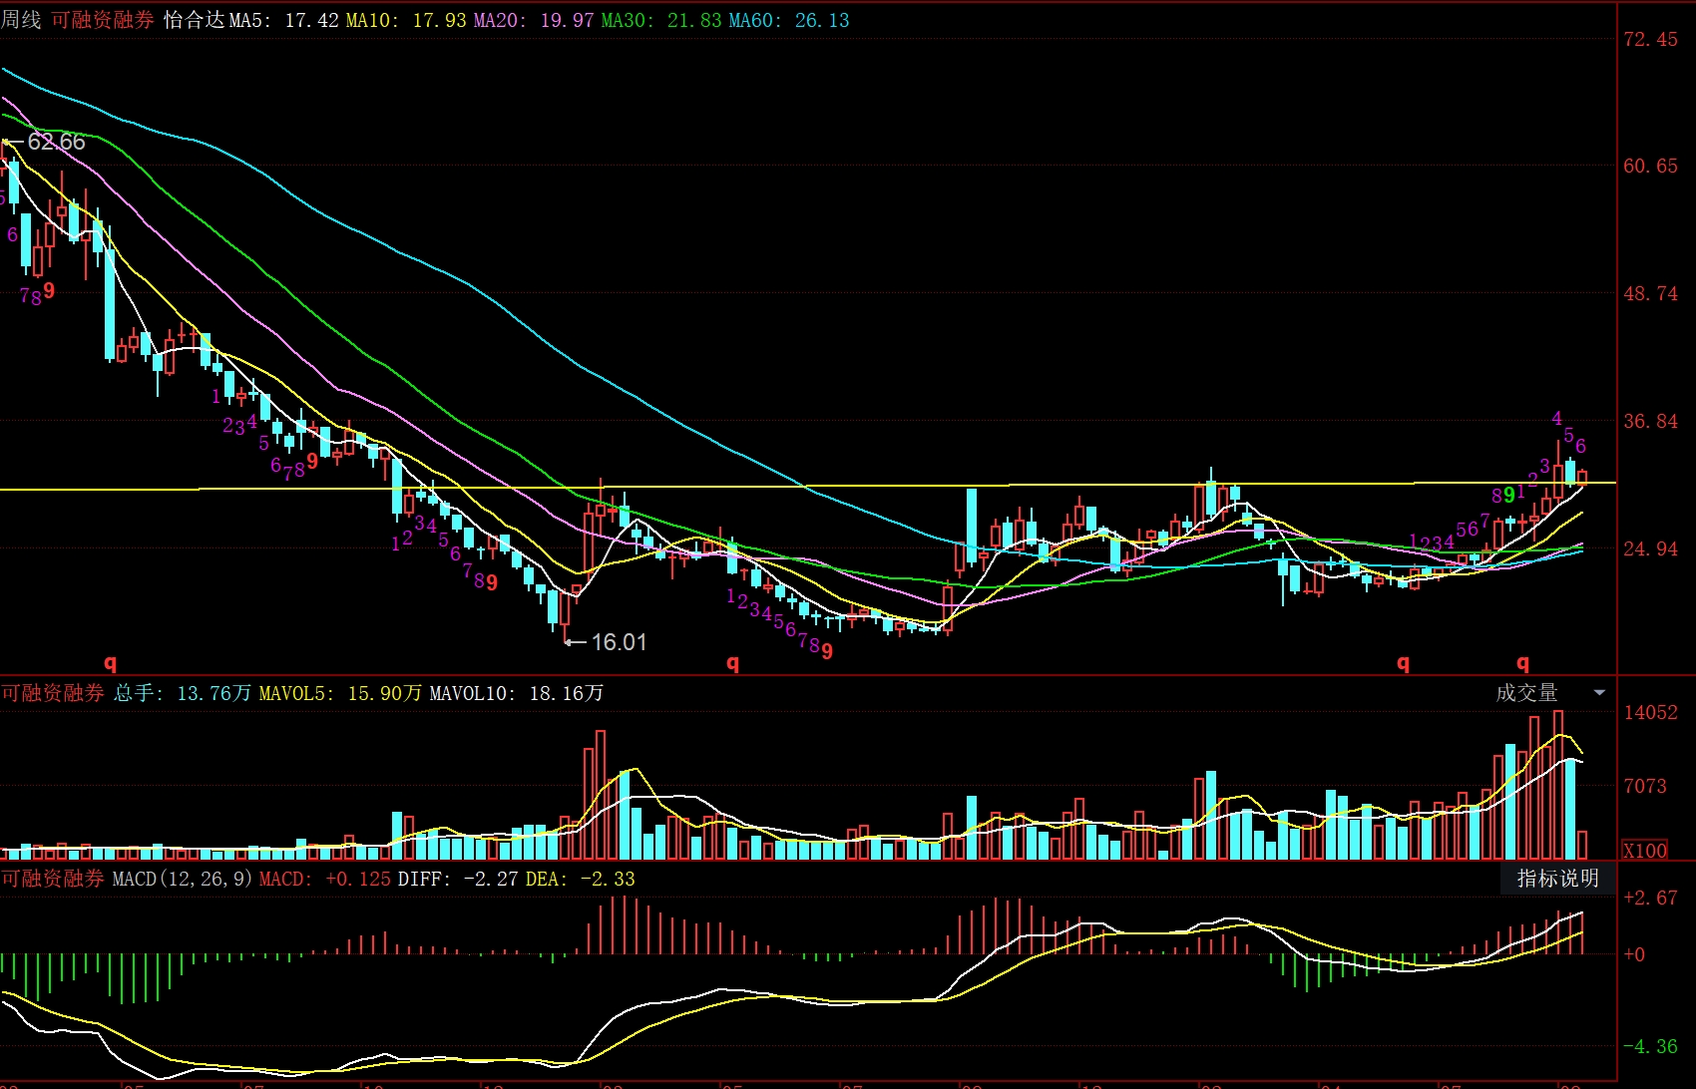Image resolution: width=1696 pixels, height=1089 pixels.
Task: Select the MA20 indicator value
Action: (x=534, y=20)
